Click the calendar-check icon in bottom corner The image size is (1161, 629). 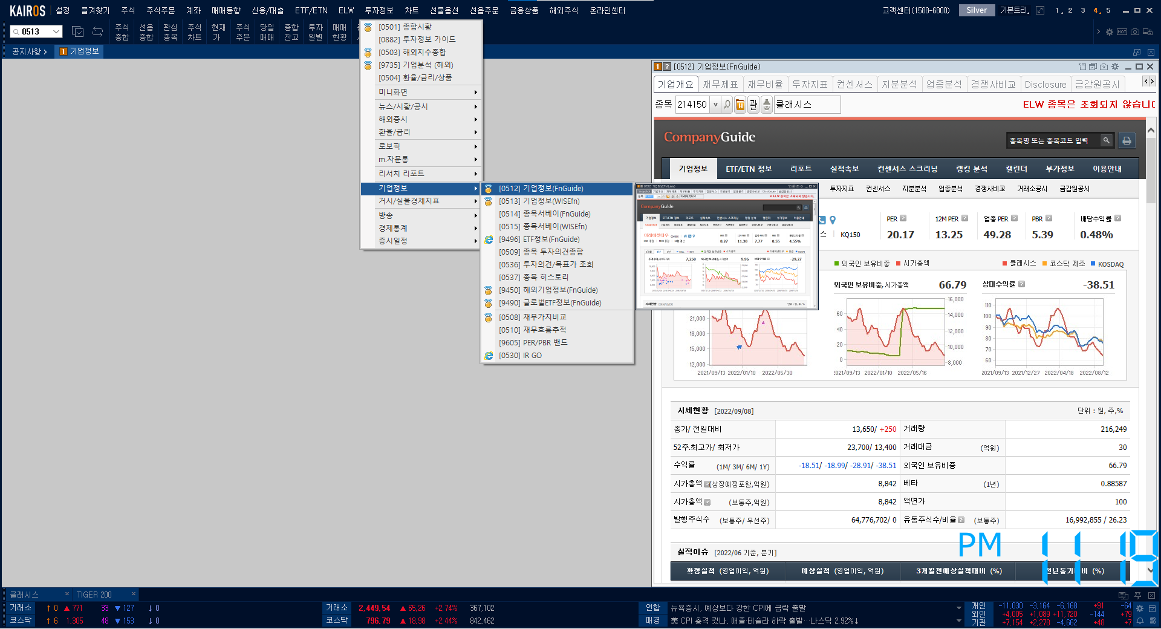(1152, 608)
